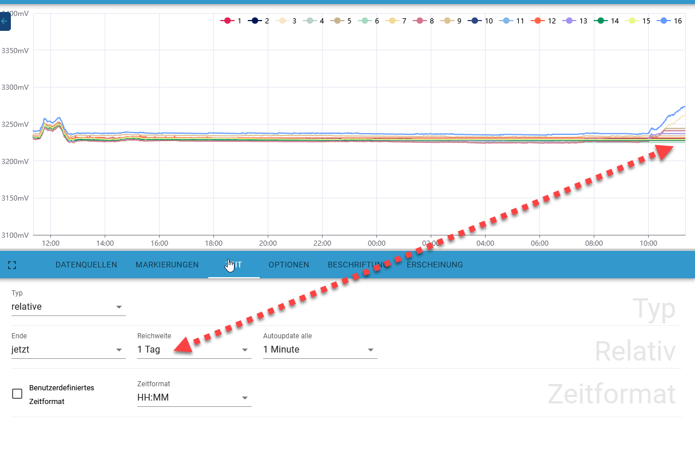Toggle legend series 4

pyautogui.click(x=313, y=21)
